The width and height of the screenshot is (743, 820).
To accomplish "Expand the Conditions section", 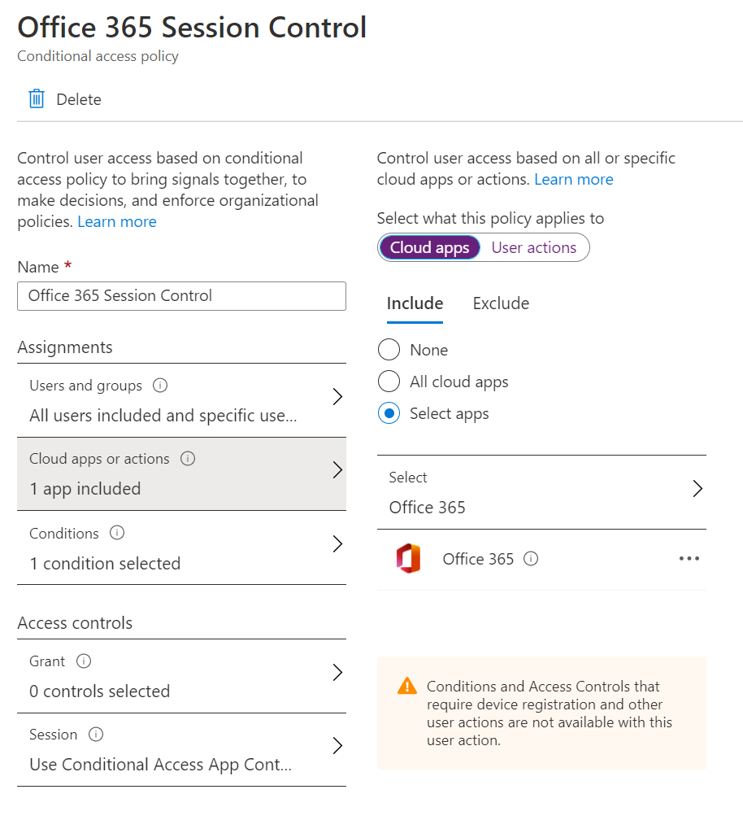I will 337,543.
